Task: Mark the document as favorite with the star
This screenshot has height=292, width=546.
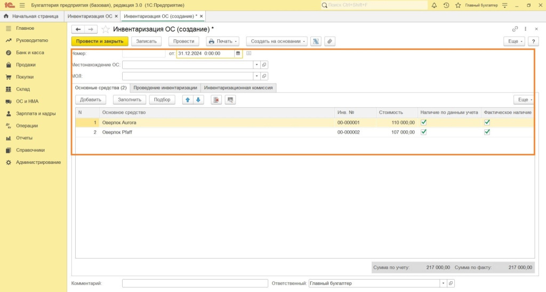Action: pos(106,29)
